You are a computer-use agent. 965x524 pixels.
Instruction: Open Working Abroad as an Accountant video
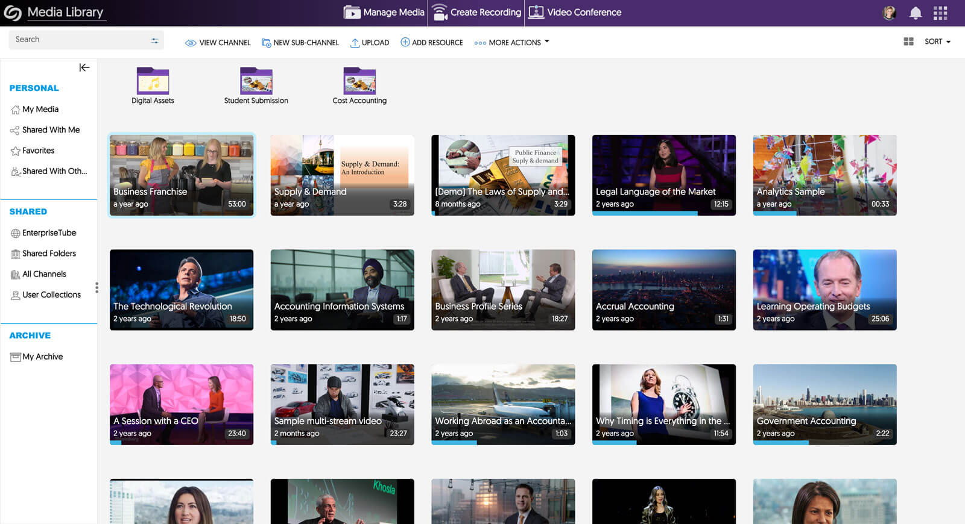coord(503,405)
